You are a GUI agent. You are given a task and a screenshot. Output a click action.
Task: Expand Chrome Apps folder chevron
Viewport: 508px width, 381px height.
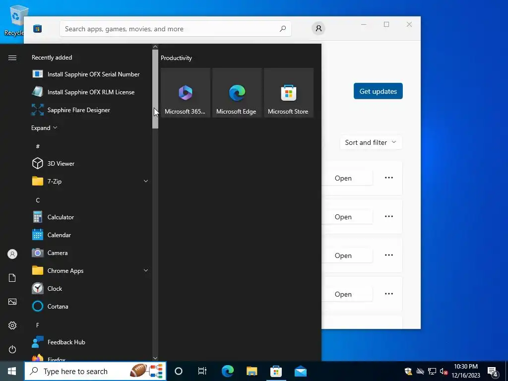(146, 270)
